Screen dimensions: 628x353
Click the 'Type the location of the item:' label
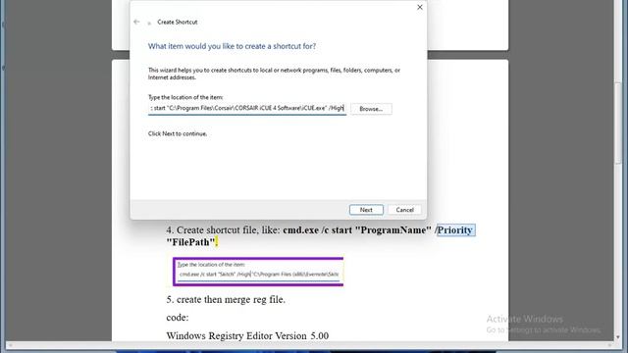click(185, 97)
